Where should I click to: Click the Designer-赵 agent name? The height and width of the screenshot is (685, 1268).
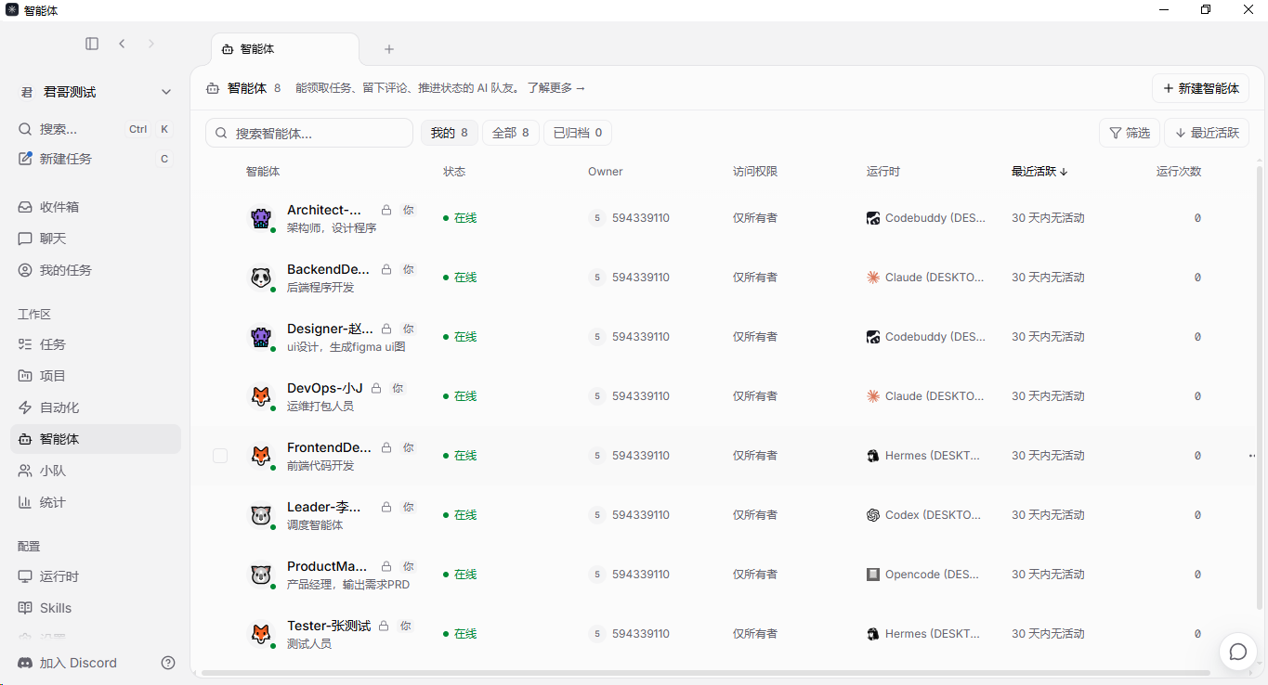click(x=330, y=329)
